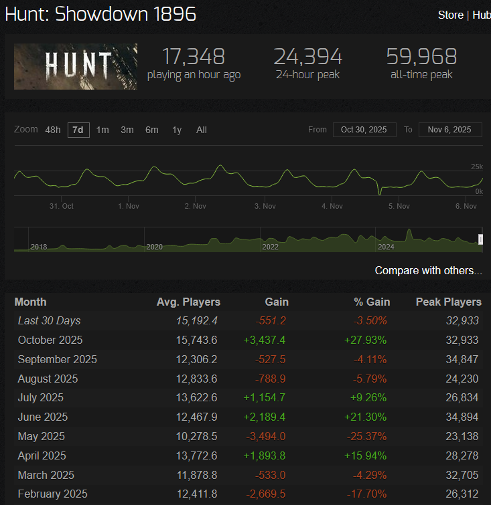This screenshot has height=505, width=491.
Task: Click the +27.93% gain for October 2025
Action: [365, 340]
